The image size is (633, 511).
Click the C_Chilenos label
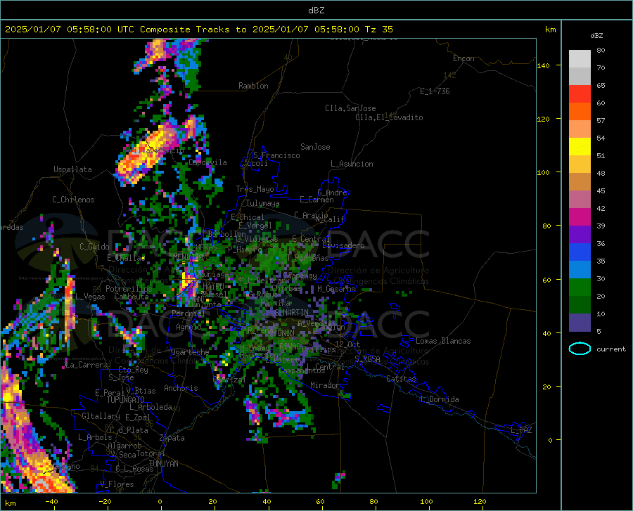click(x=73, y=200)
